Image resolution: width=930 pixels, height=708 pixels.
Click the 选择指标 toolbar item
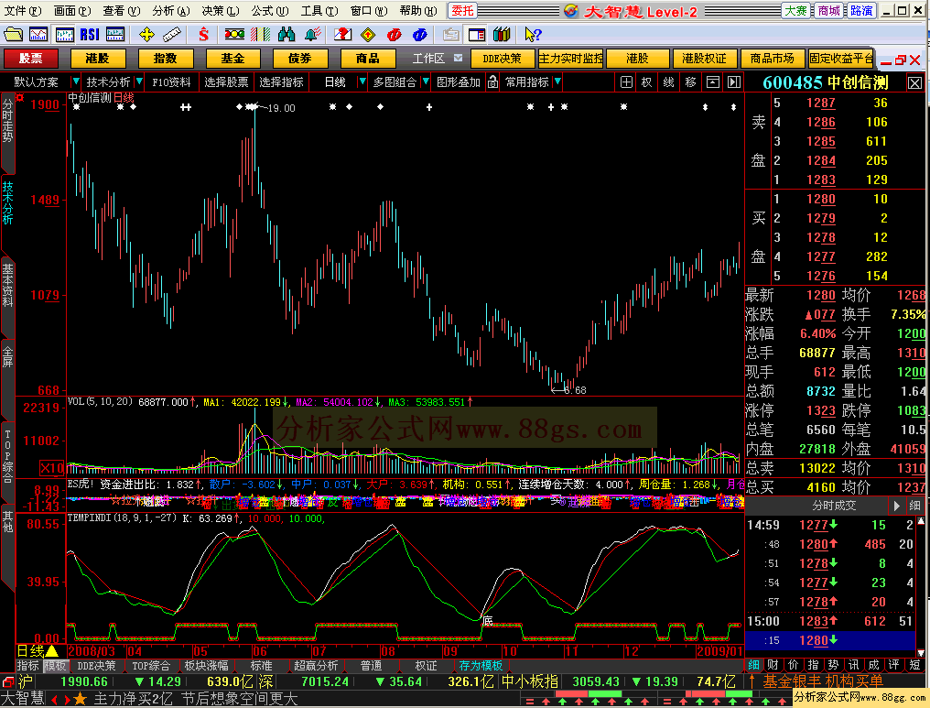[281, 82]
